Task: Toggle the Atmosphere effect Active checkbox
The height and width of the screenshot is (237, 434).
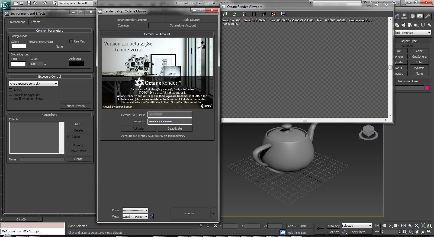Action: [69, 137]
